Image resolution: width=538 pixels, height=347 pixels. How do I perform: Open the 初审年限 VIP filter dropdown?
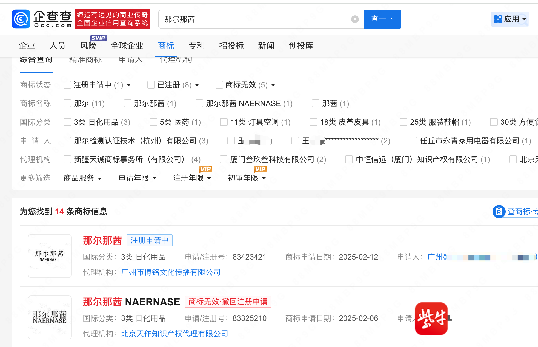tap(247, 178)
